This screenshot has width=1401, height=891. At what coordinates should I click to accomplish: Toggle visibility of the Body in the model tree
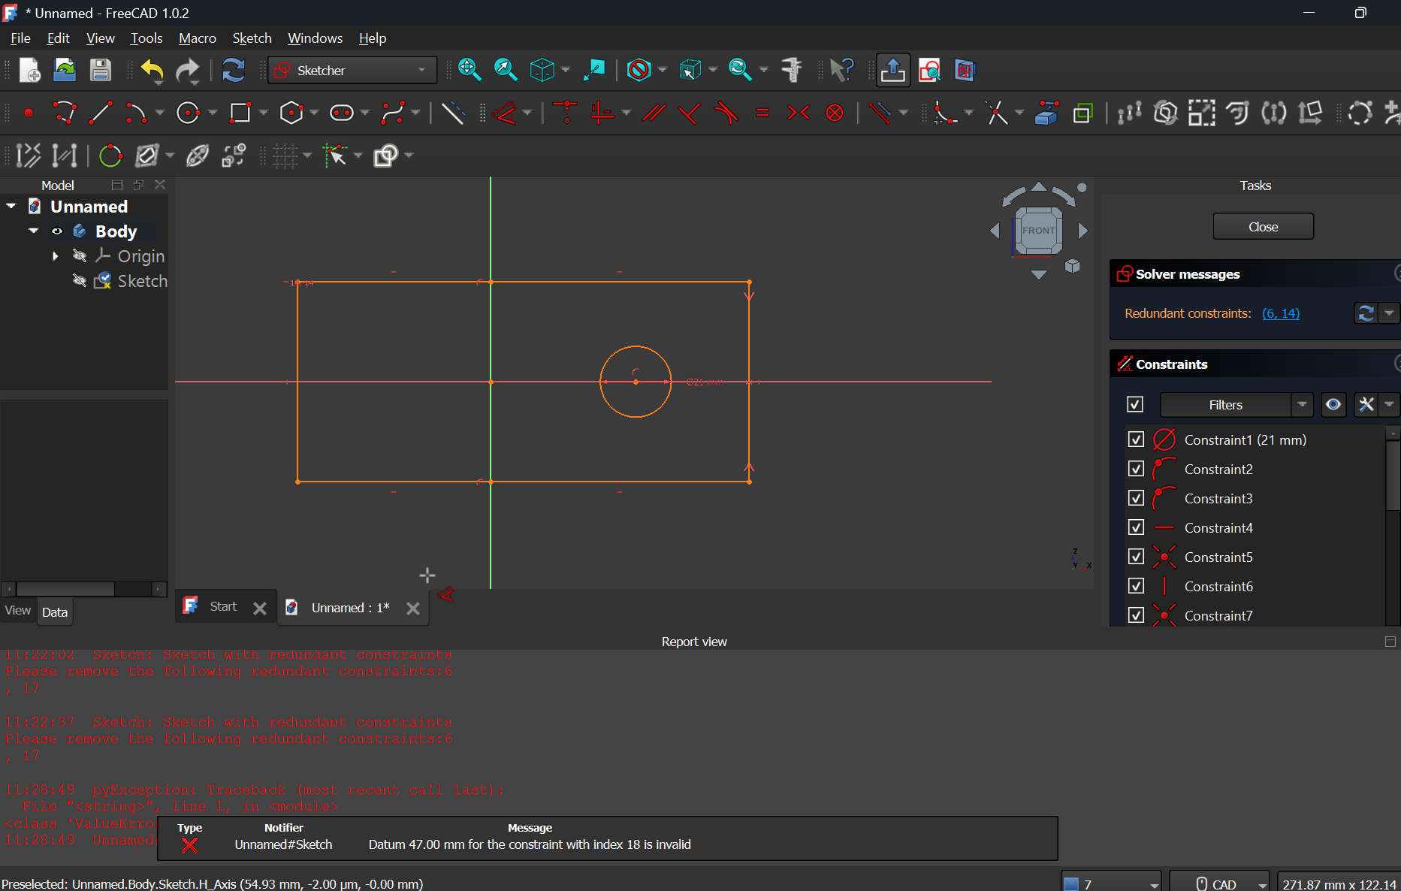(x=57, y=231)
